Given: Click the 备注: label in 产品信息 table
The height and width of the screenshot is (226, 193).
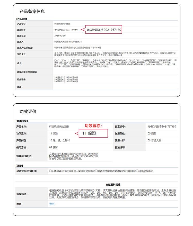Looking at the screenshot, I should [x=20, y=87].
